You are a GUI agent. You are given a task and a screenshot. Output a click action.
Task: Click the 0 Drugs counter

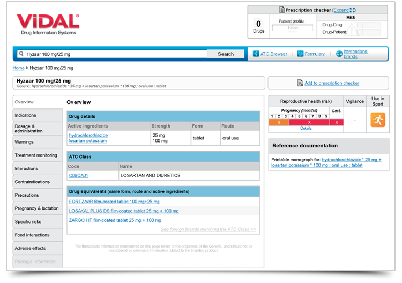pos(258,26)
